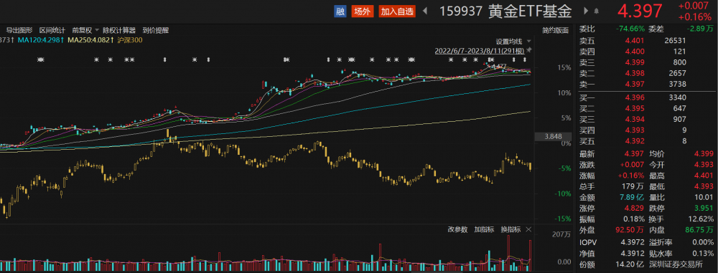The height and width of the screenshot is (273, 718).
Task: Toggle the 简约版面 simplified layout
Action: [x=556, y=30]
